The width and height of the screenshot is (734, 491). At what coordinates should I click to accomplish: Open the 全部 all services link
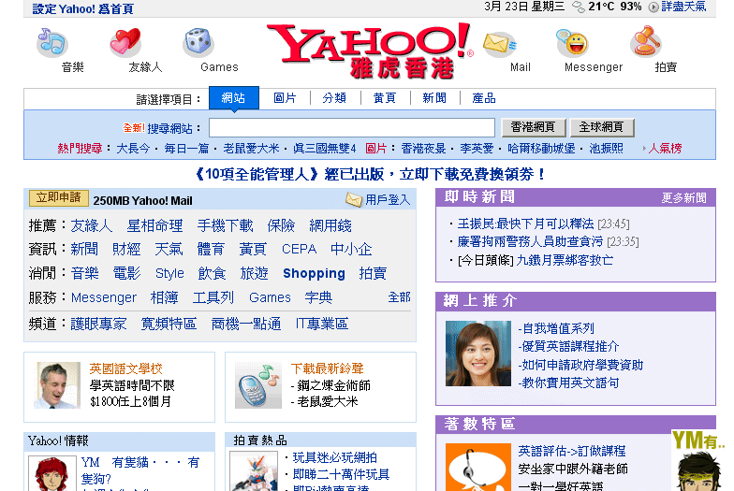tap(399, 297)
